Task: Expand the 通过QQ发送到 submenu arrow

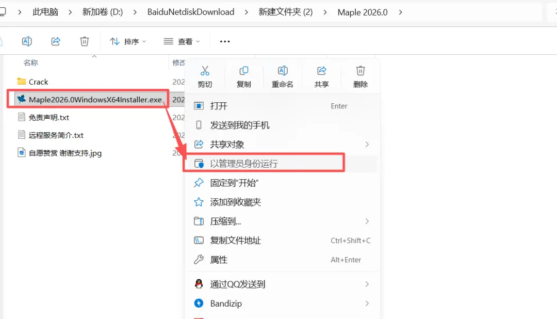Action: coord(367,284)
